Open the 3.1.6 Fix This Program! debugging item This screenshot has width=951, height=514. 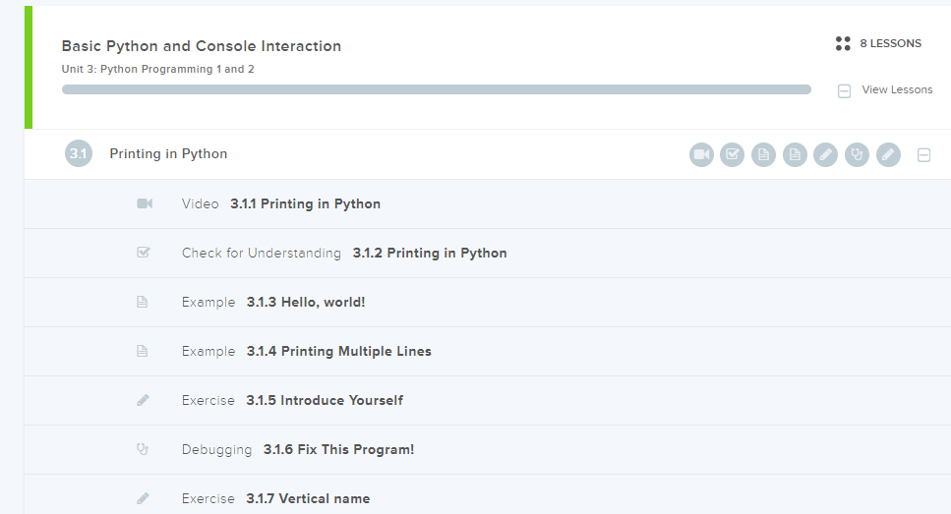click(338, 449)
